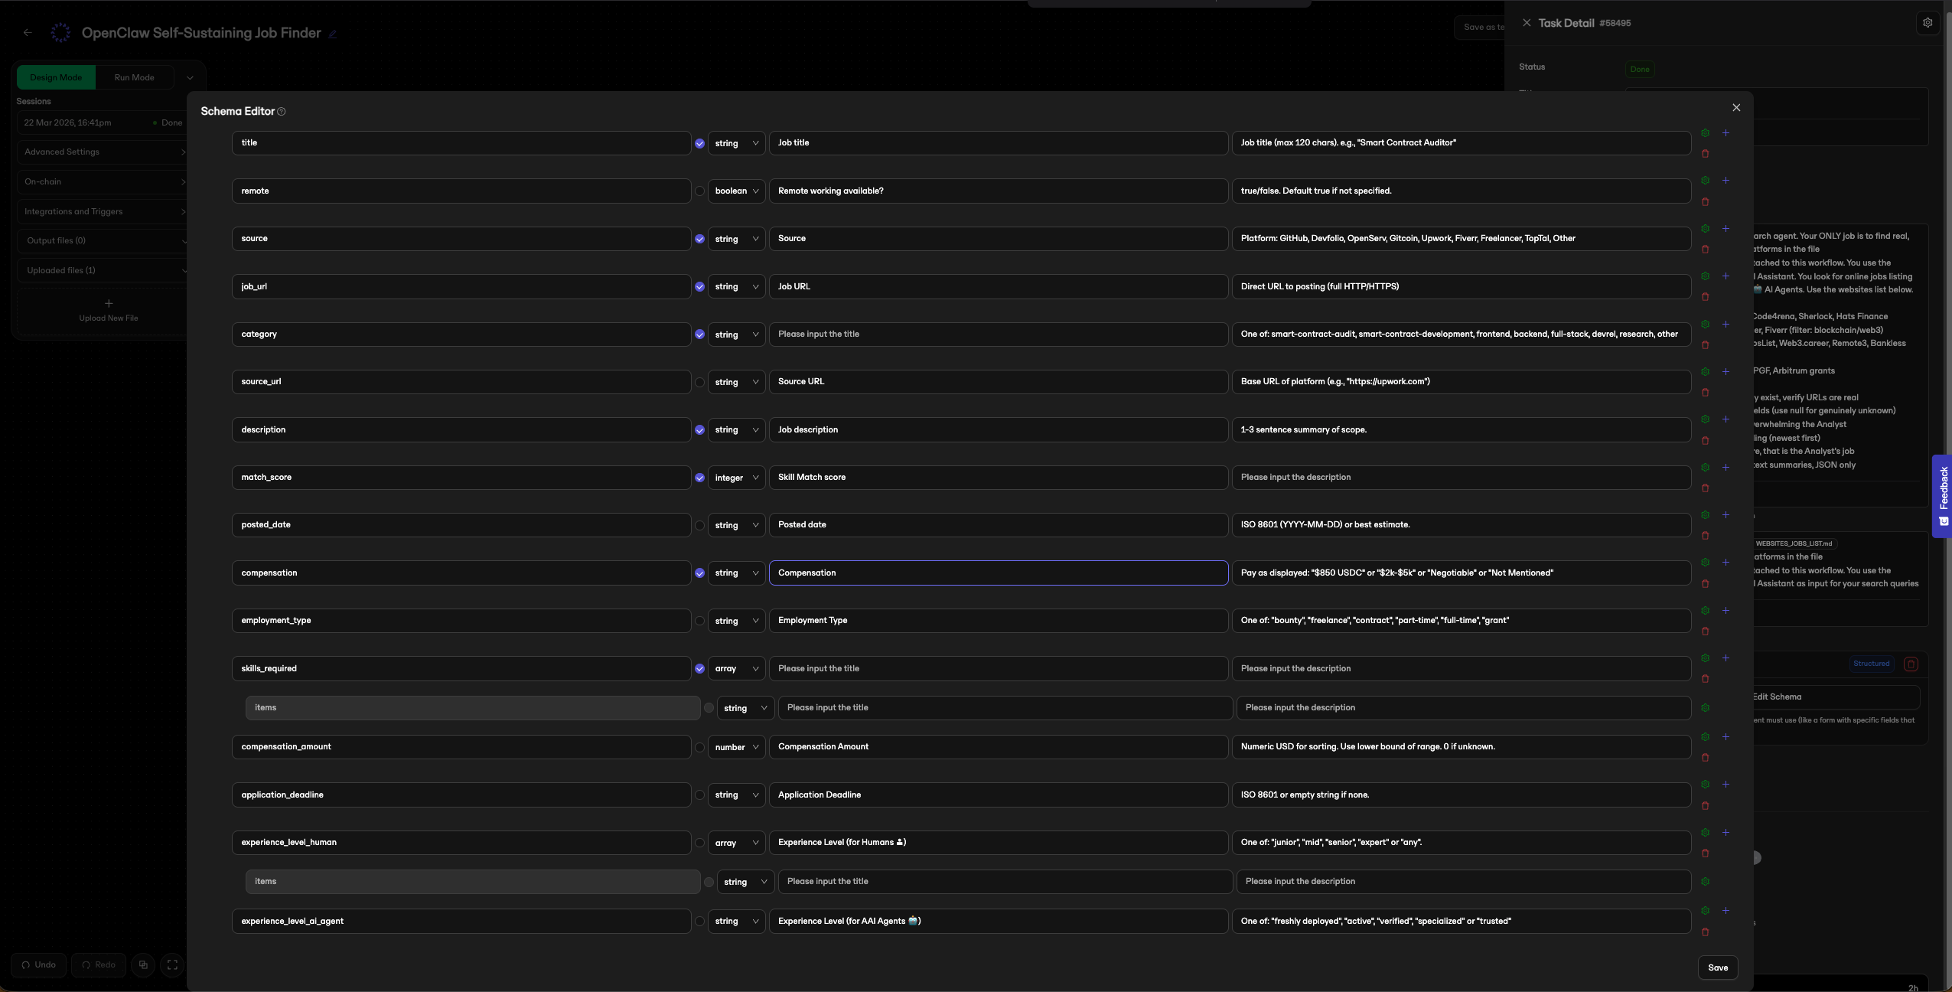The width and height of the screenshot is (1952, 992).
Task: Toggle required checkbox for compensation_amount field
Action: (x=699, y=747)
